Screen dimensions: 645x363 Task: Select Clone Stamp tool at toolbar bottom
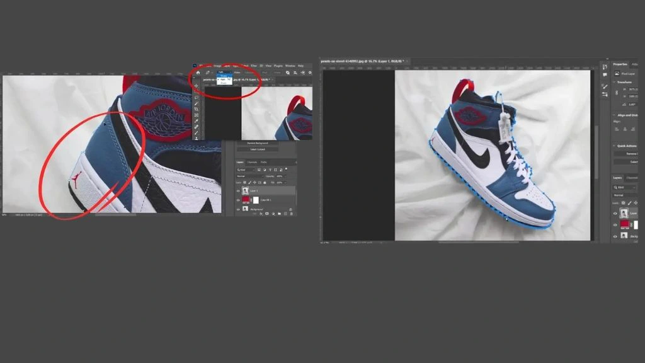[x=197, y=138]
